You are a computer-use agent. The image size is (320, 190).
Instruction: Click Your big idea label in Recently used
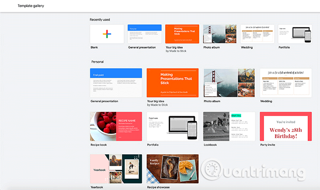tap(174, 47)
